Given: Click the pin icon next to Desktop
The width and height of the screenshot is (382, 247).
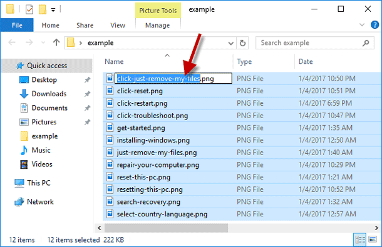Looking at the screenshot, I should tap(87, 80).
